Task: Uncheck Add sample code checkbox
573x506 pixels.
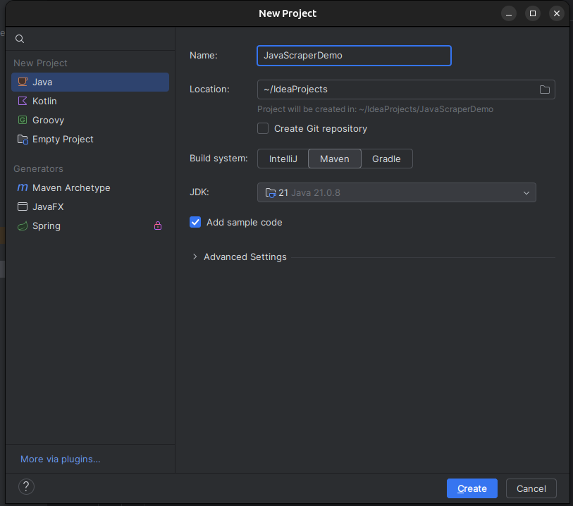Action: (196, 222)
